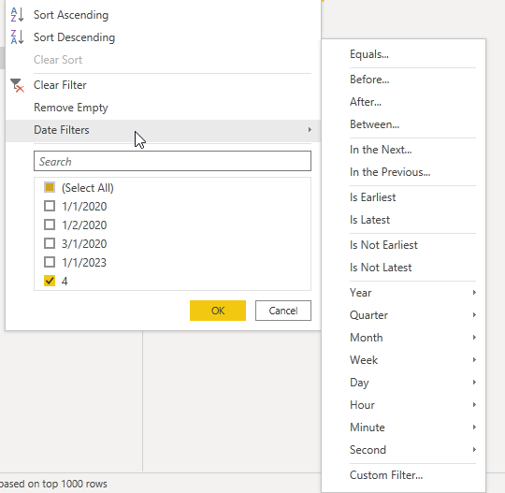
Task: Expand the Month submenu arrow
Action: coord(474,338)
